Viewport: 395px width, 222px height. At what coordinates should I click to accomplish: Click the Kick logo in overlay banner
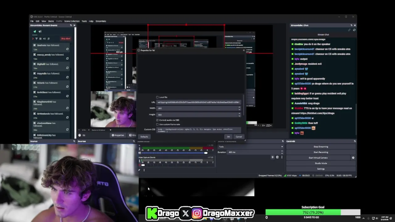152,213
